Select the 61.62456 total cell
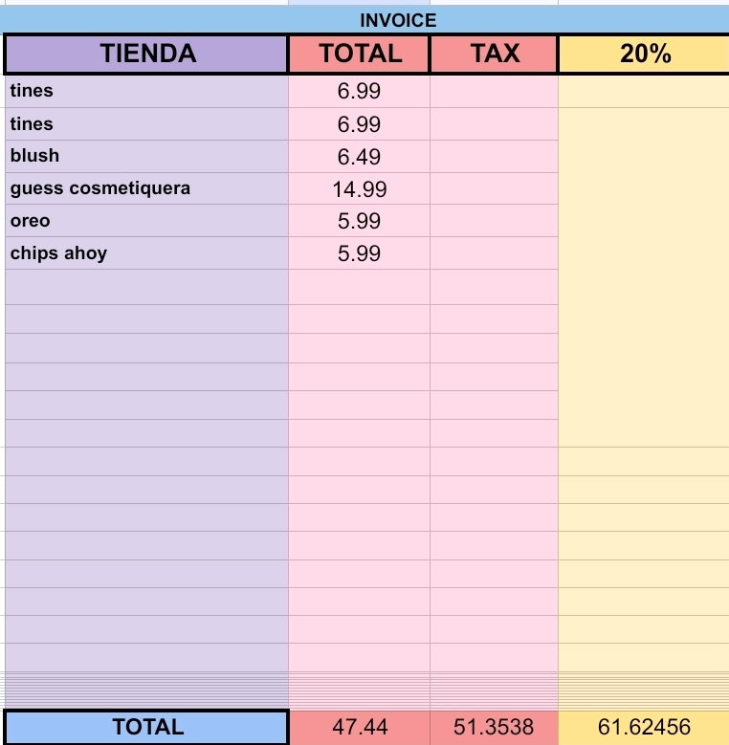This screenshot has width=729, height=745. [644, 727]
